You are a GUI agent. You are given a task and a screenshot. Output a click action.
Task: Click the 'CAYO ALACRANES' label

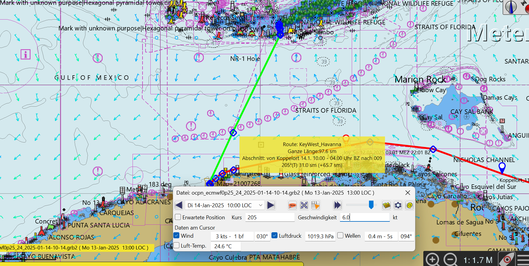(144, 202)
